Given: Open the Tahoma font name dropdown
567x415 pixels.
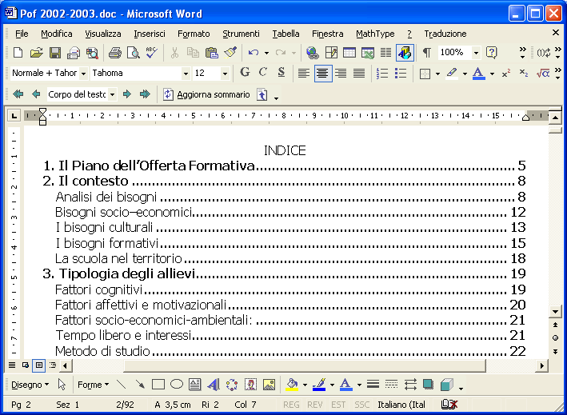Looking at the screenshot, I should click(186, 74).
